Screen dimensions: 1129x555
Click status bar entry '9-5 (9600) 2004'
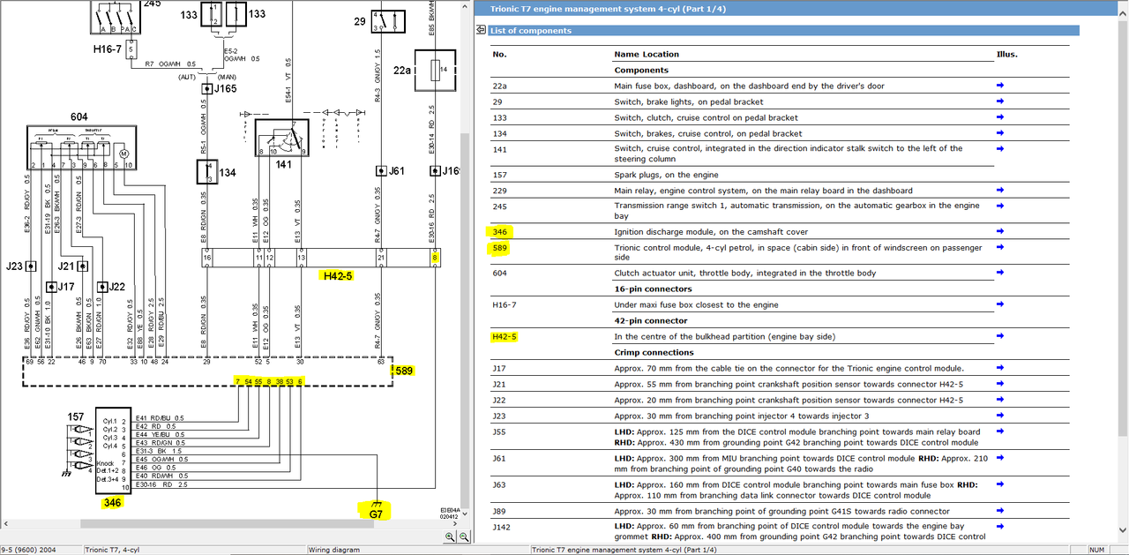pos(29,550)
